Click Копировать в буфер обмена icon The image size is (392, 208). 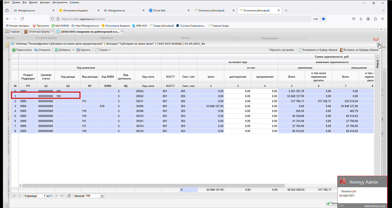[300, 50]
